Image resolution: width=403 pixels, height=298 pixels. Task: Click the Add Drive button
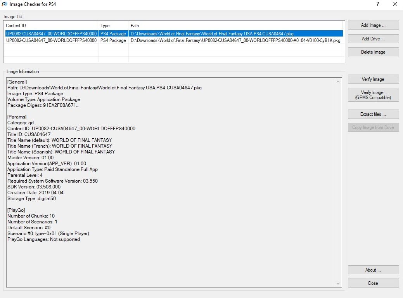(x=373, y=38)
